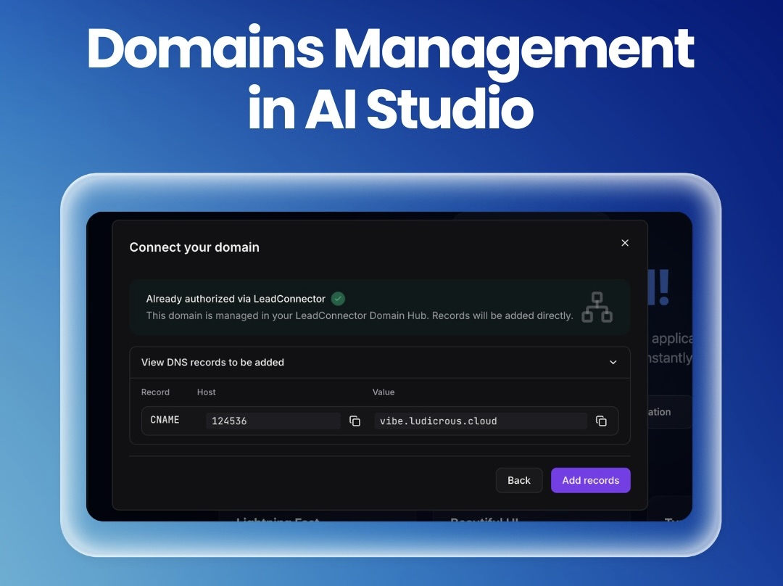Screen dimensions: 783x586
Task: Click the copy icon beside vibe.ludicrous.cloud
Action: [x=601, y=421]
